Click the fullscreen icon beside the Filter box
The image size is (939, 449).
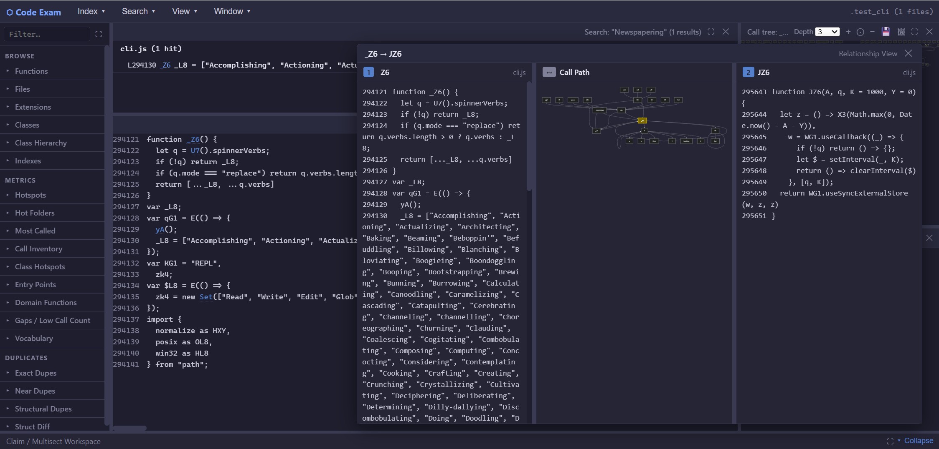tap(99, 34)
